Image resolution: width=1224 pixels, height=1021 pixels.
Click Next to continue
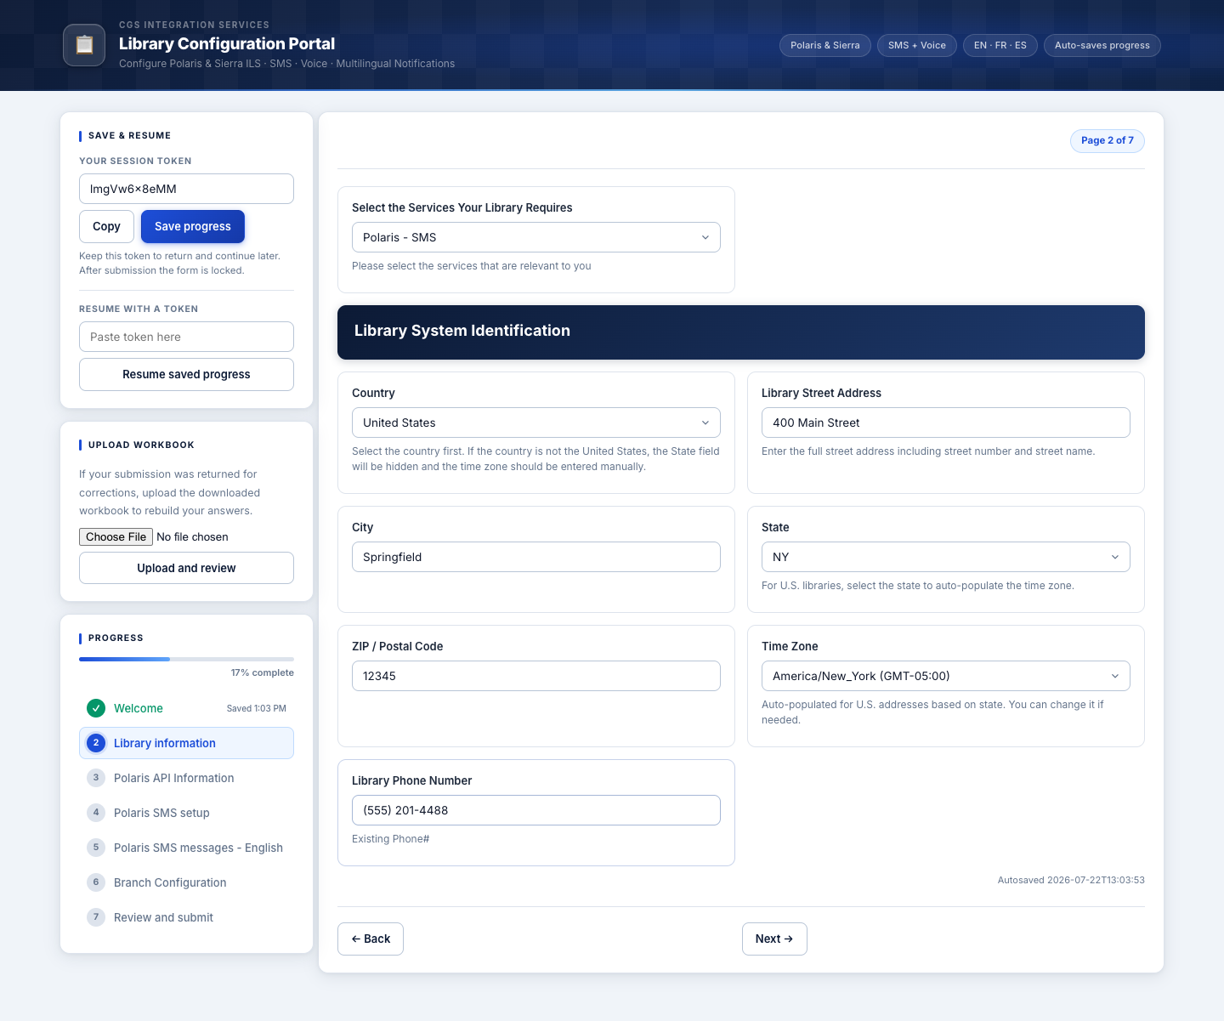pyautogui.click(x=774, y=939)
